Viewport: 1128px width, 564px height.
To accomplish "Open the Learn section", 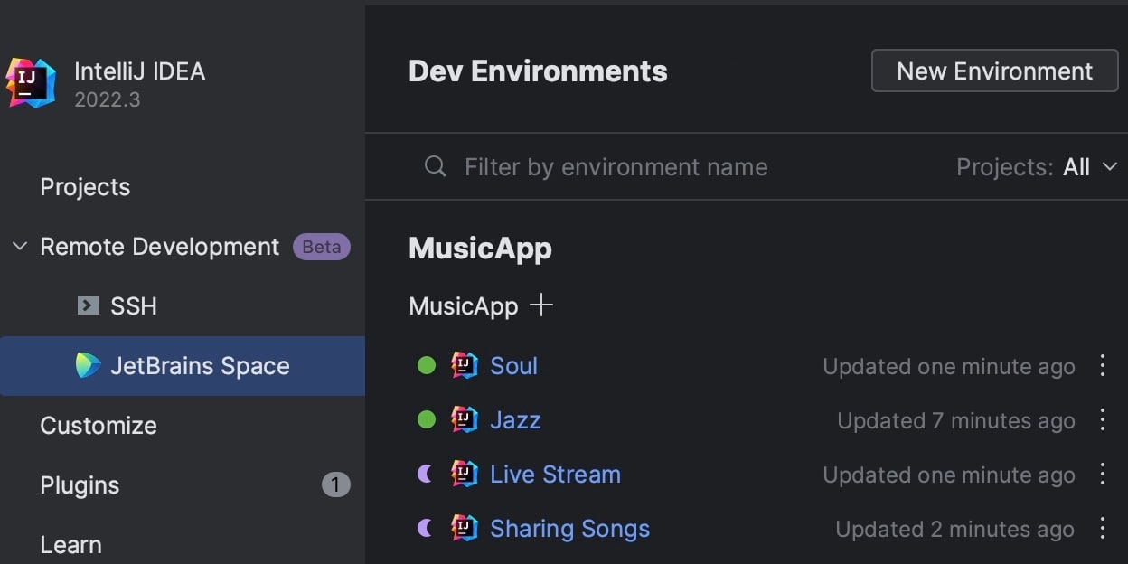I will tap(70, 545).
